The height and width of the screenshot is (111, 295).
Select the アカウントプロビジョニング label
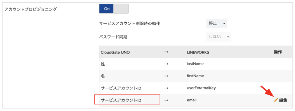tap(30, 9)
